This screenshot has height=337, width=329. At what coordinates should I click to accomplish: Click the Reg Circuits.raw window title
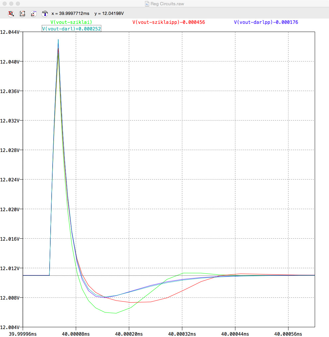[167, 4]
